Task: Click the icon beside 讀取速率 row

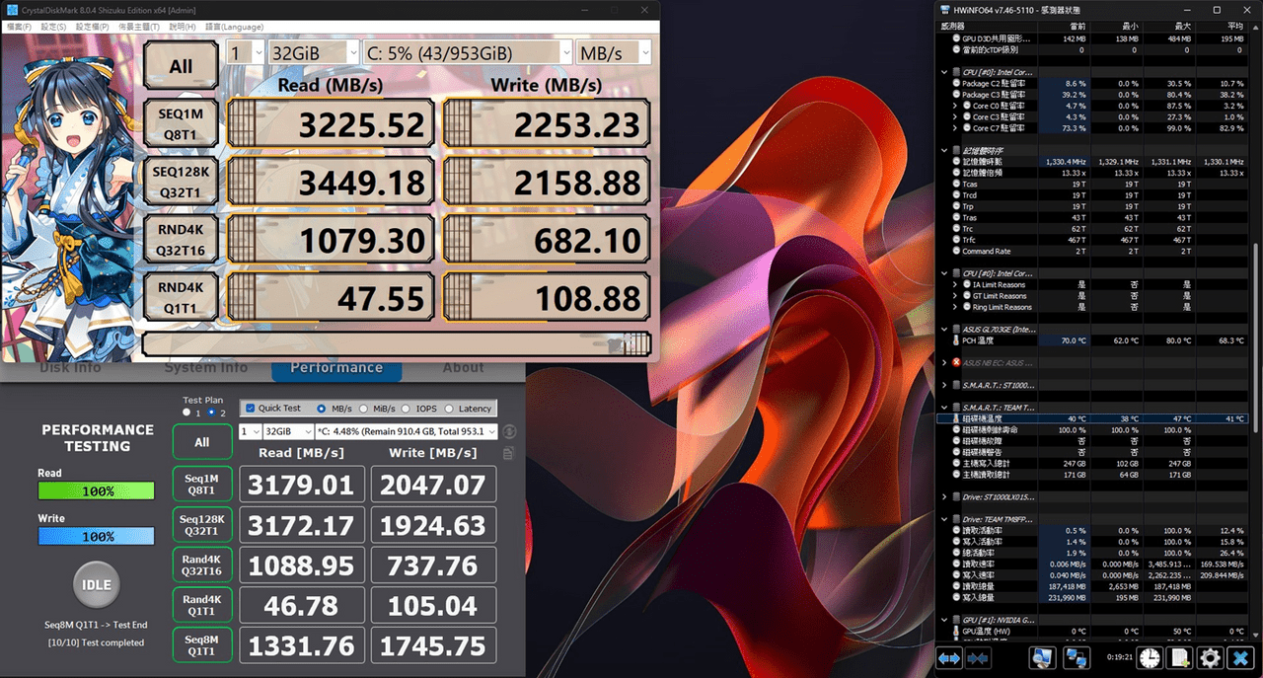Action: 956,564
